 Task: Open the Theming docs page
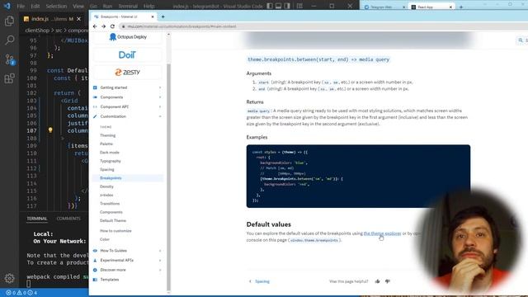click(x=108, y=135)
